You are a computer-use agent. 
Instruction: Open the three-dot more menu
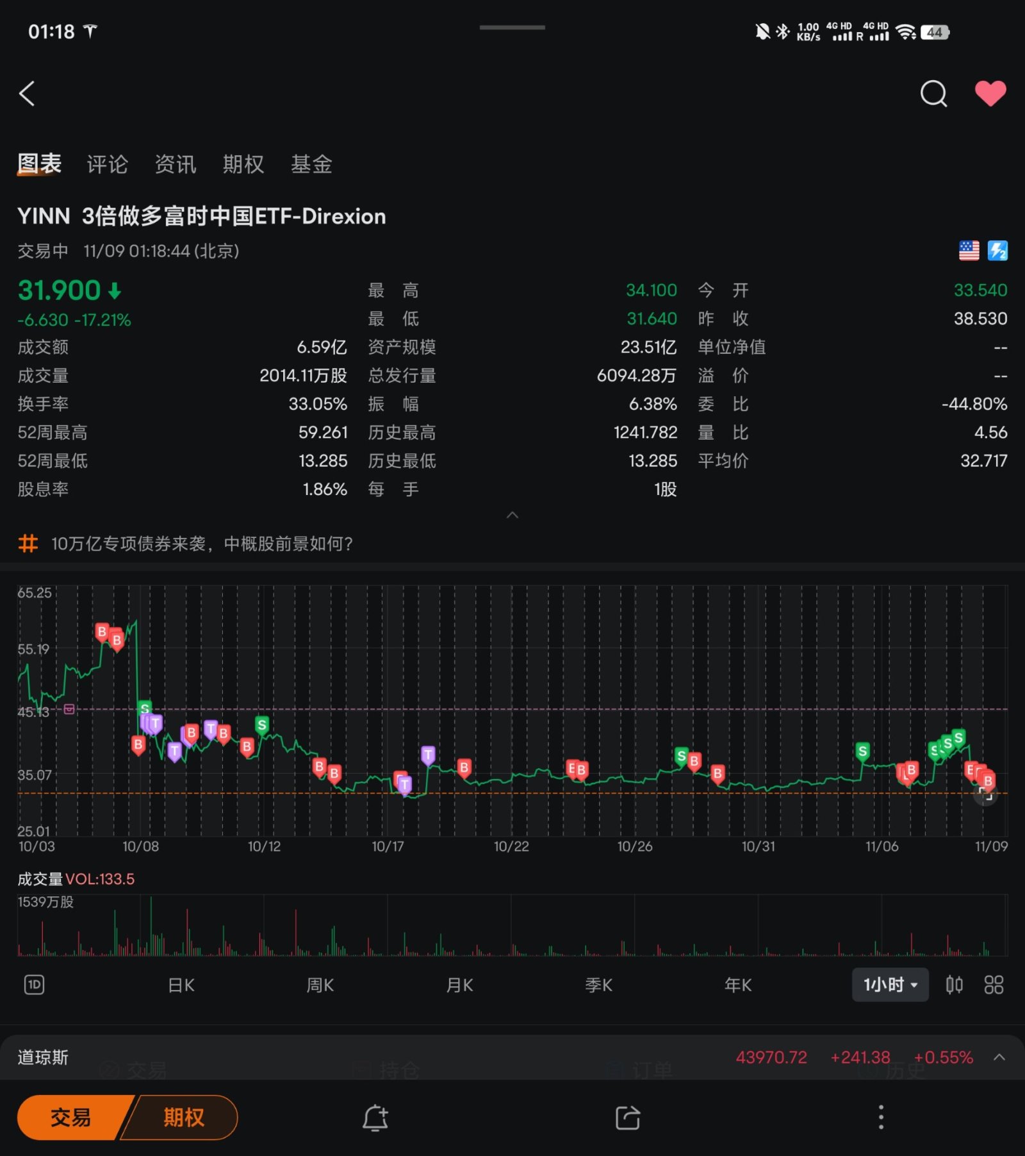click(x=881, y=1118)
